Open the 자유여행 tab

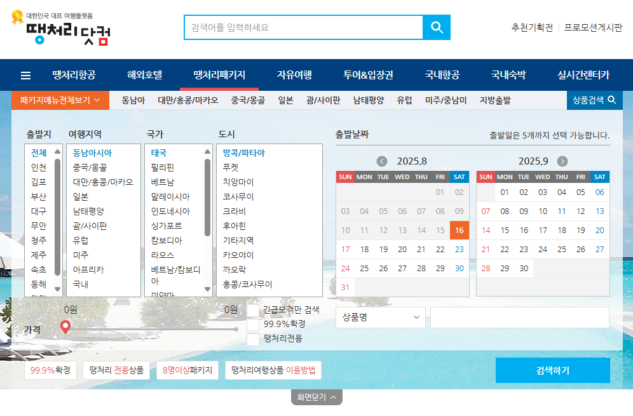coord(294,75)
